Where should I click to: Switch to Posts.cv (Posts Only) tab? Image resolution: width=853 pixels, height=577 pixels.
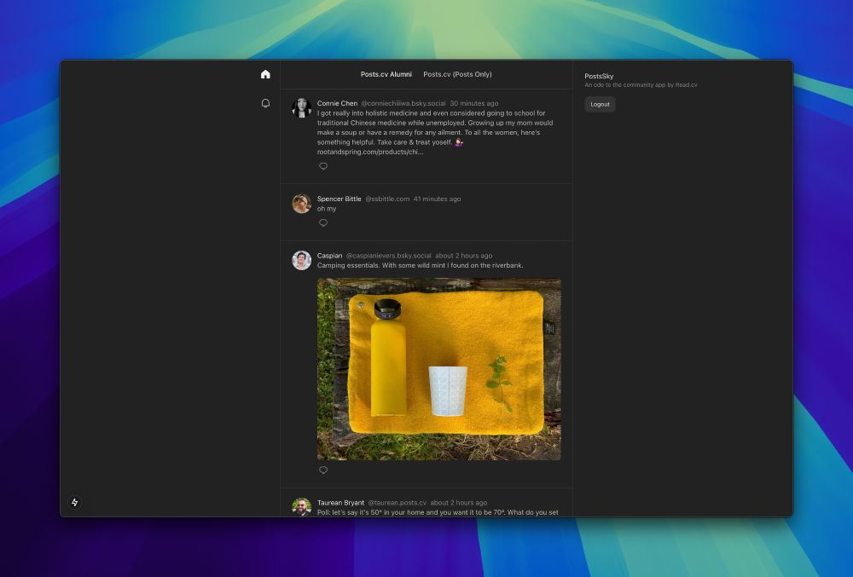(457, 74)
